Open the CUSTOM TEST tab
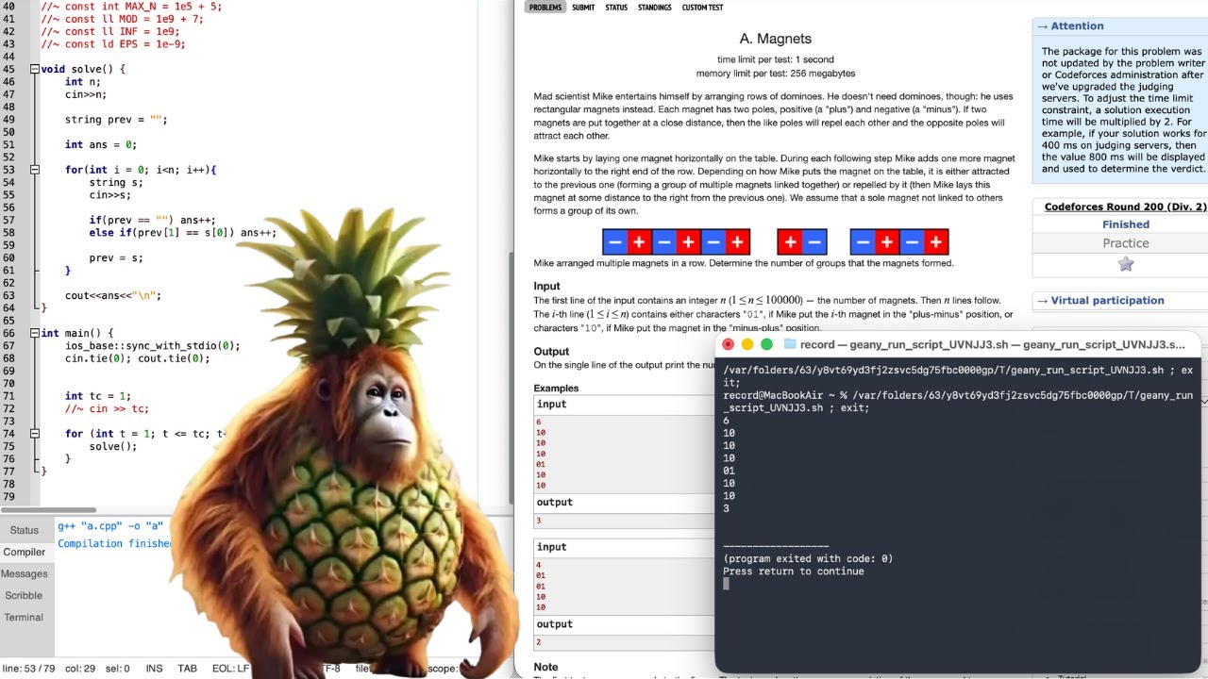The height and width of the screenshot is (679, 1208). click(x=702, y=8)
